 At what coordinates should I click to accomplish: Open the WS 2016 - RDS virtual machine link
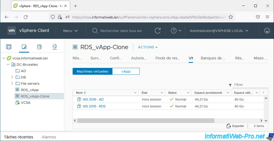[94, 106]
